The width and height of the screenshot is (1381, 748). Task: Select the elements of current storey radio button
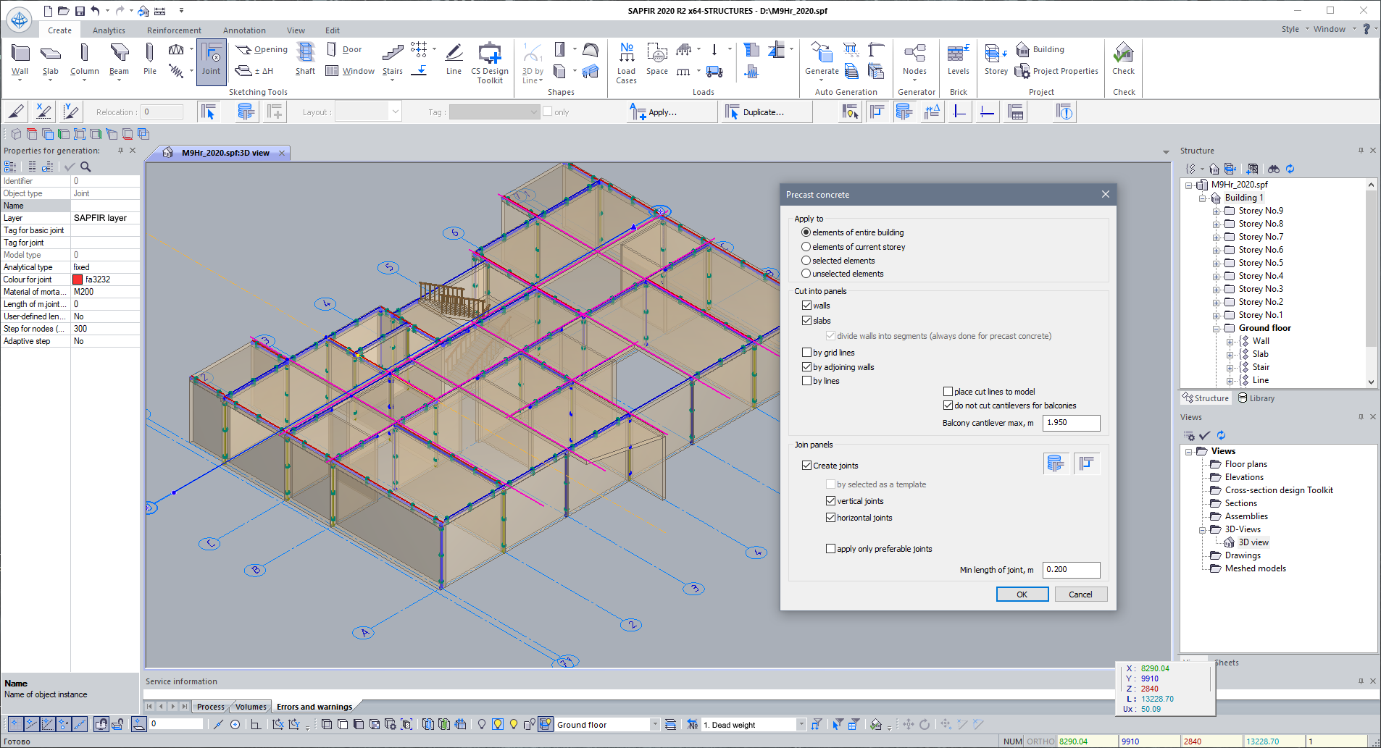806,246
